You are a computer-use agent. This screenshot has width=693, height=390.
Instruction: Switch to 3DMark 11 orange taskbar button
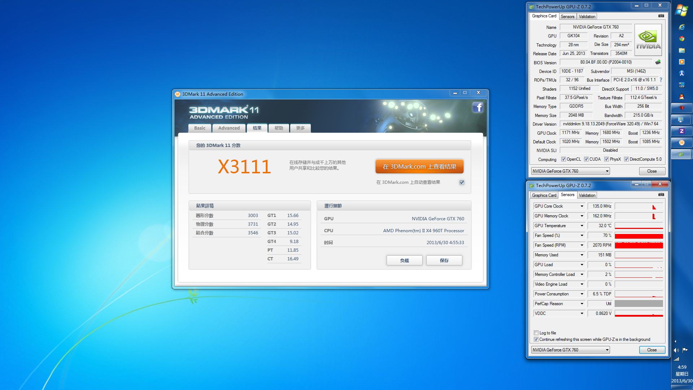[x=681, y=143]
